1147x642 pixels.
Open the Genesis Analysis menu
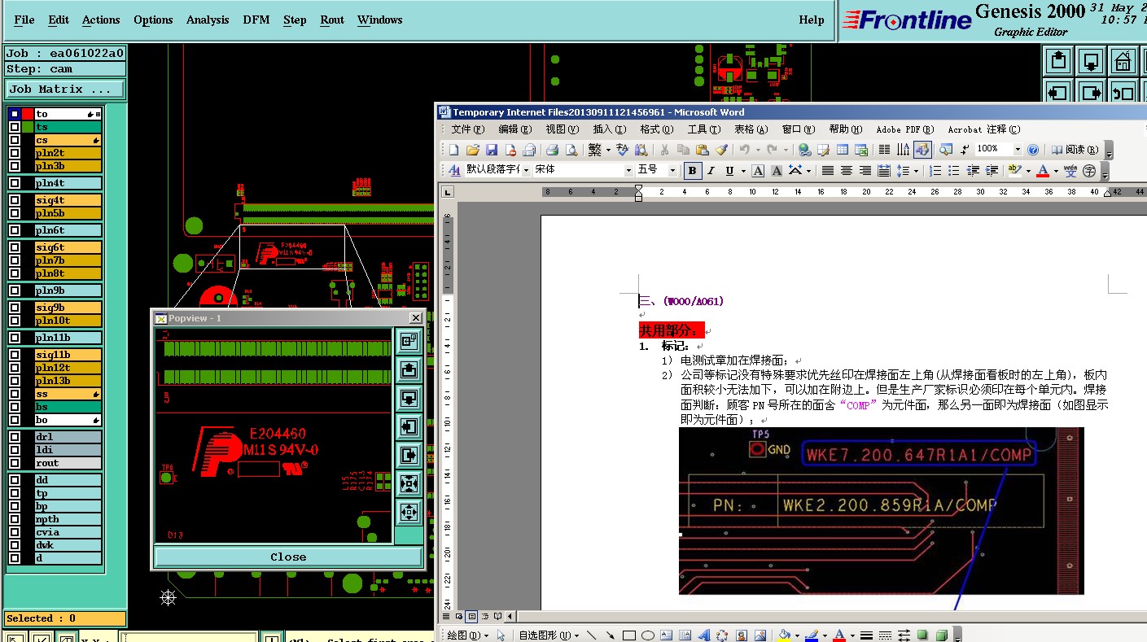point(208,20)
